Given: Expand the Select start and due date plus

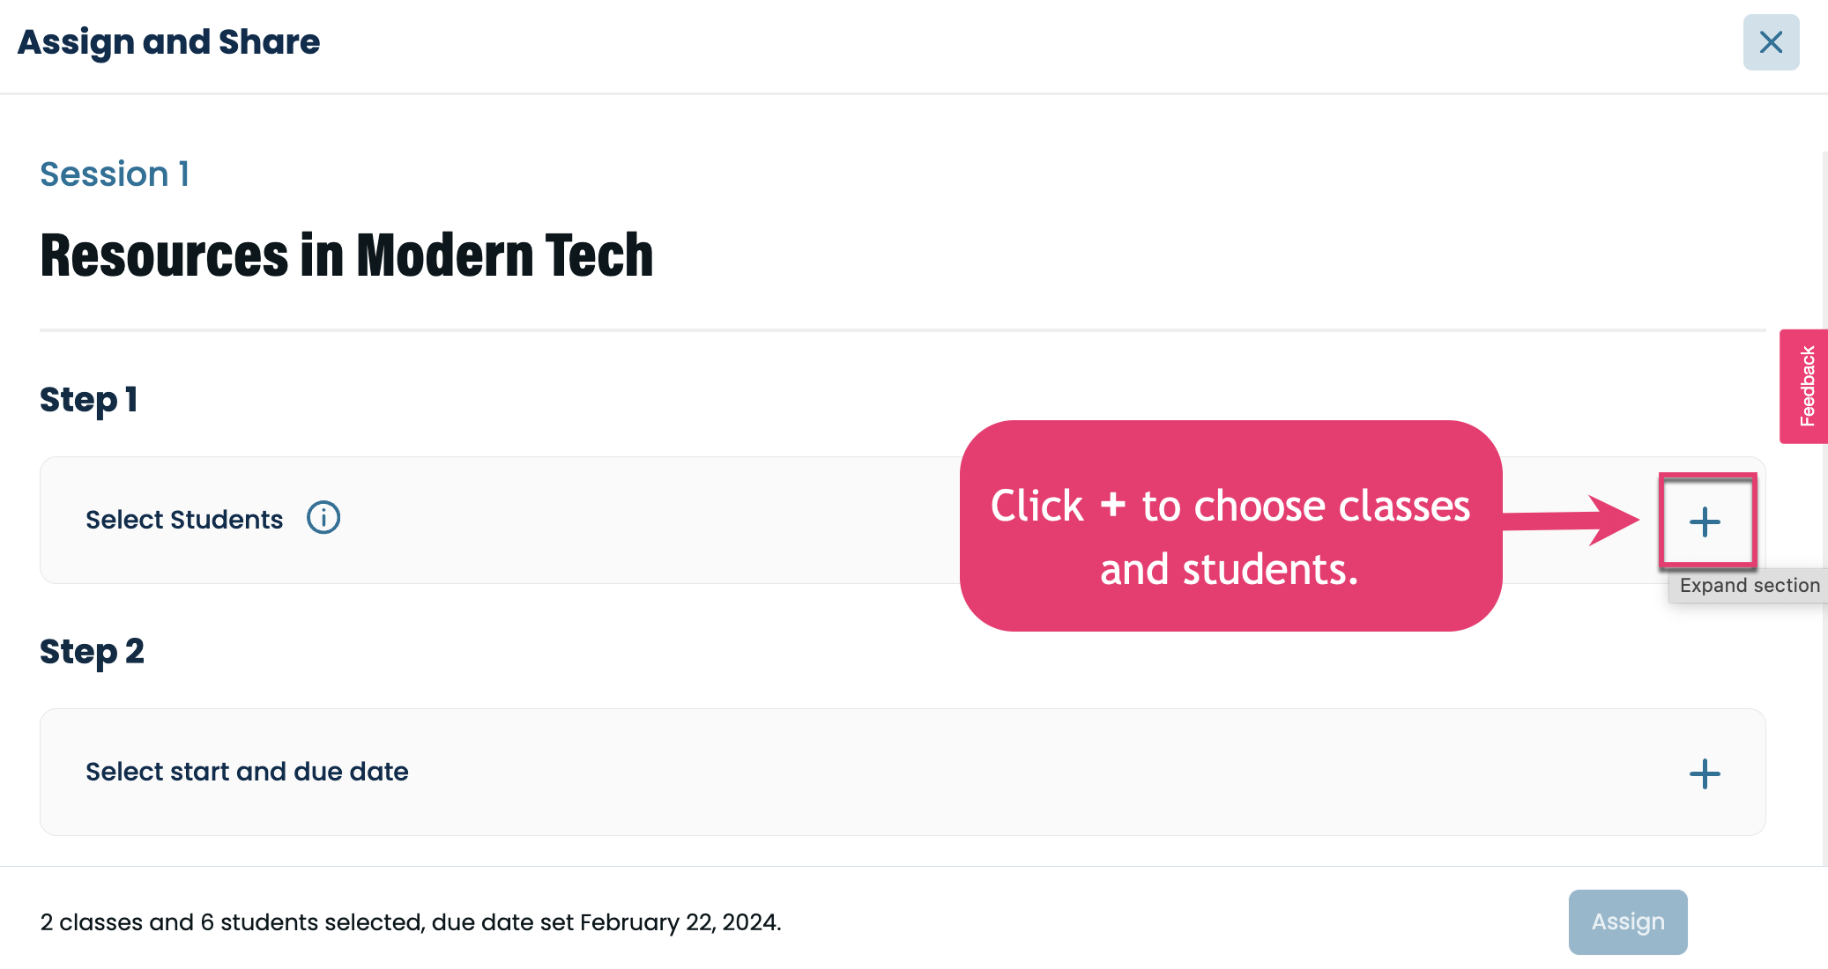Looking at the screenshot, I should 1705,773.
